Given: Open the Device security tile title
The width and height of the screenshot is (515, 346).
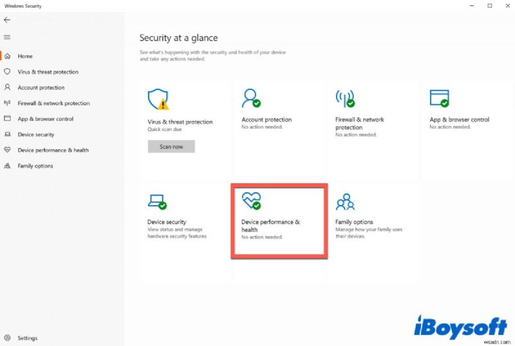Looking at the screenshot, I should point(167,222).
